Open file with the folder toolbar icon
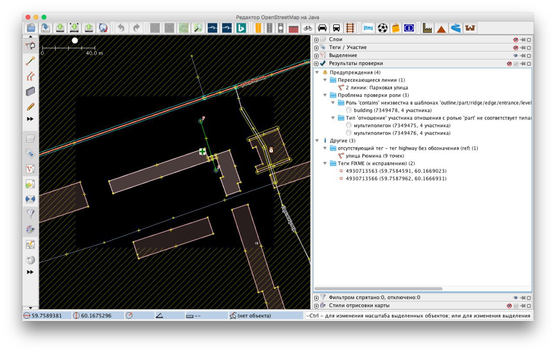556x353 pixels. (x=31, y=28)
